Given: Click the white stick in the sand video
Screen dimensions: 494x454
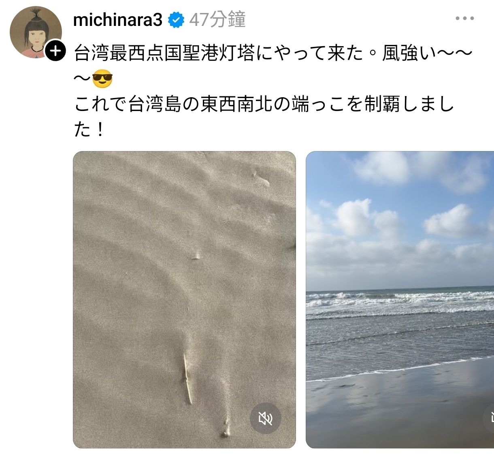Looking at the screenshot, I should coord(187,378).
